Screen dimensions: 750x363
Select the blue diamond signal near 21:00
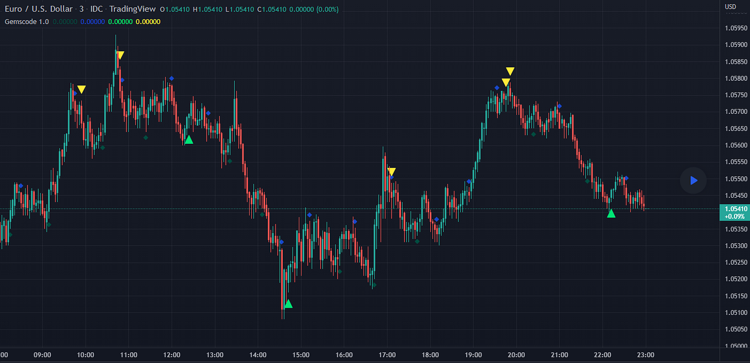[x=559, y=106]
